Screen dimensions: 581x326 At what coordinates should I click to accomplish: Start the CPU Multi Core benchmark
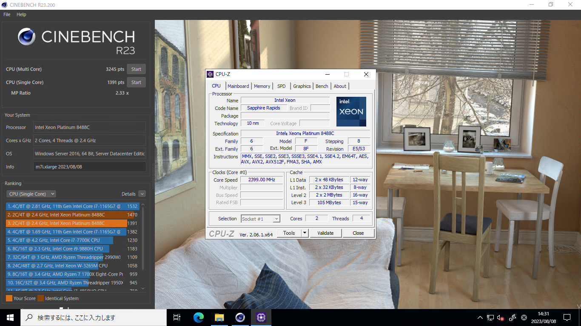(136, 69)
